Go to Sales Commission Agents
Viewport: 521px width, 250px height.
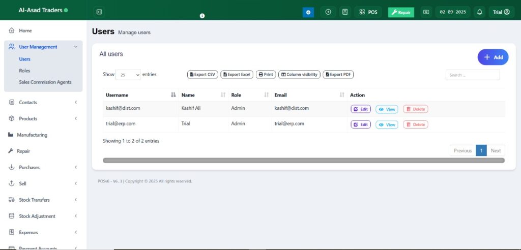(x=45, y=82)
